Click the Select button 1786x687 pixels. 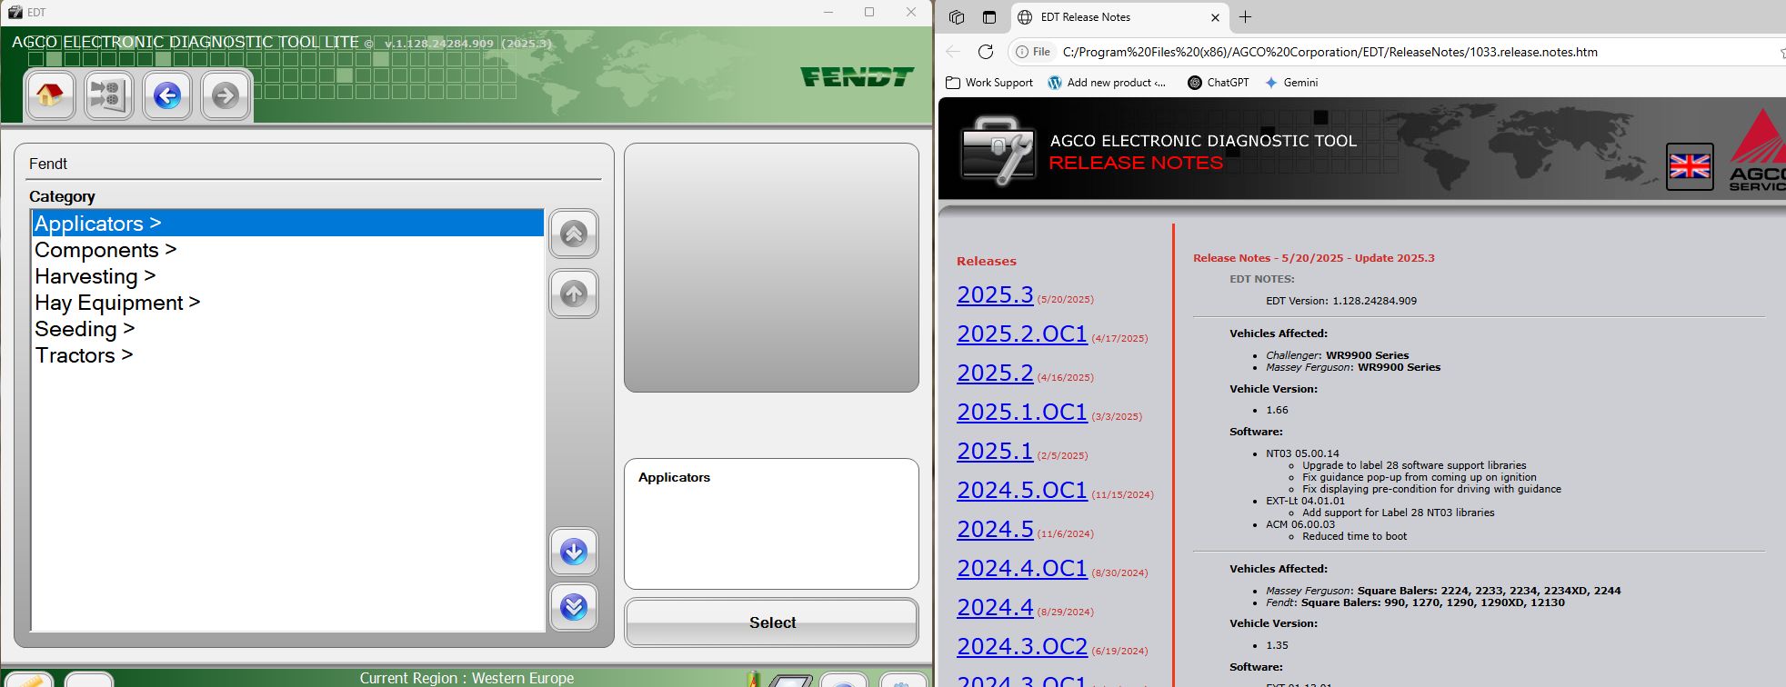pyautogui.click(x=772, y=622)
